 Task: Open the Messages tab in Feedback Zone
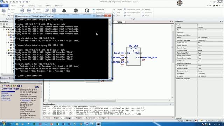click(x=68, y=118)
